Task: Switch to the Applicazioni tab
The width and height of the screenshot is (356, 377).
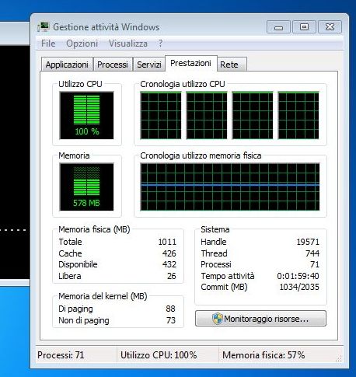Action: 67,65
